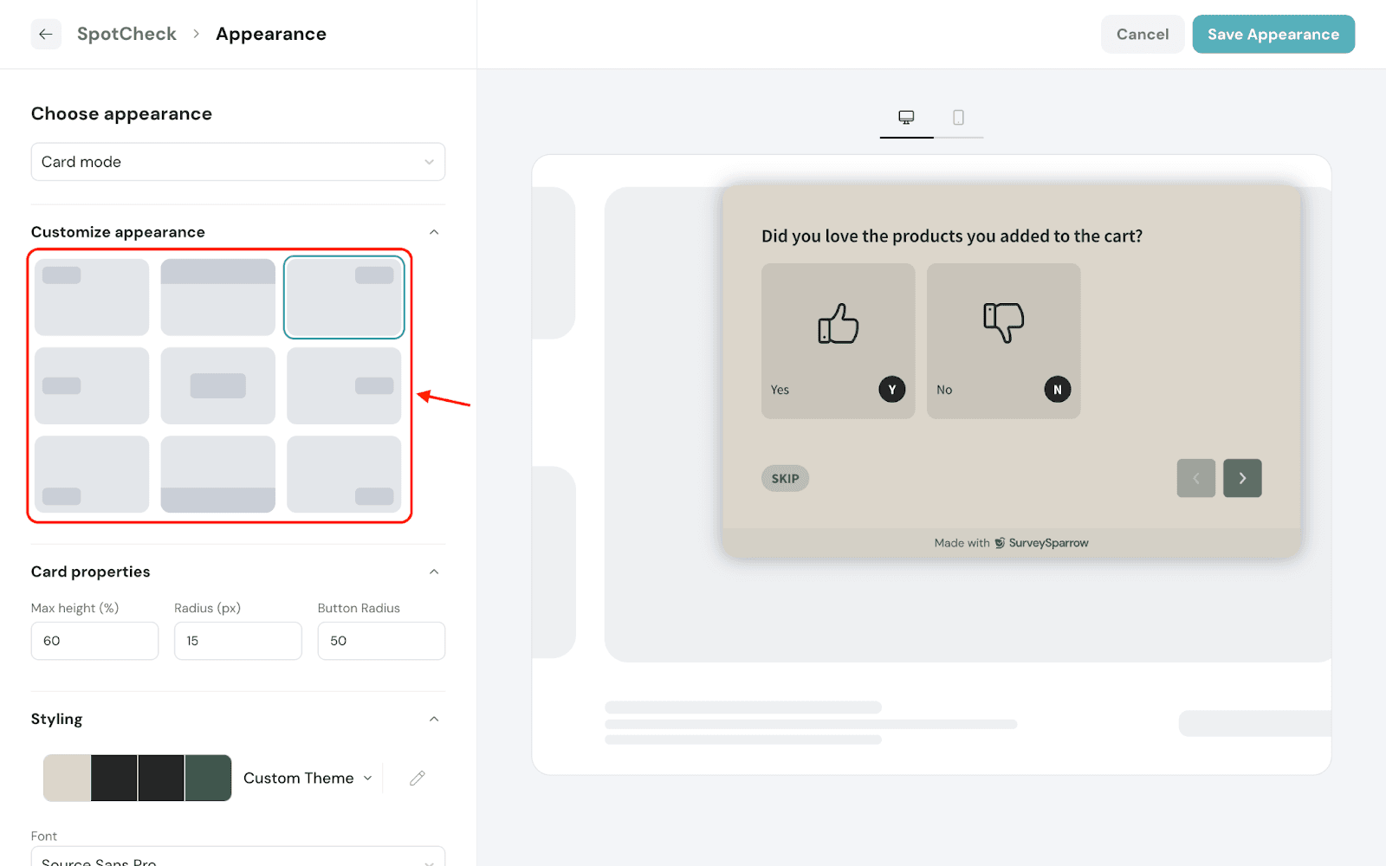Click the Max height input field
Screen dimensions: 1386x866
tap(94, 641)
